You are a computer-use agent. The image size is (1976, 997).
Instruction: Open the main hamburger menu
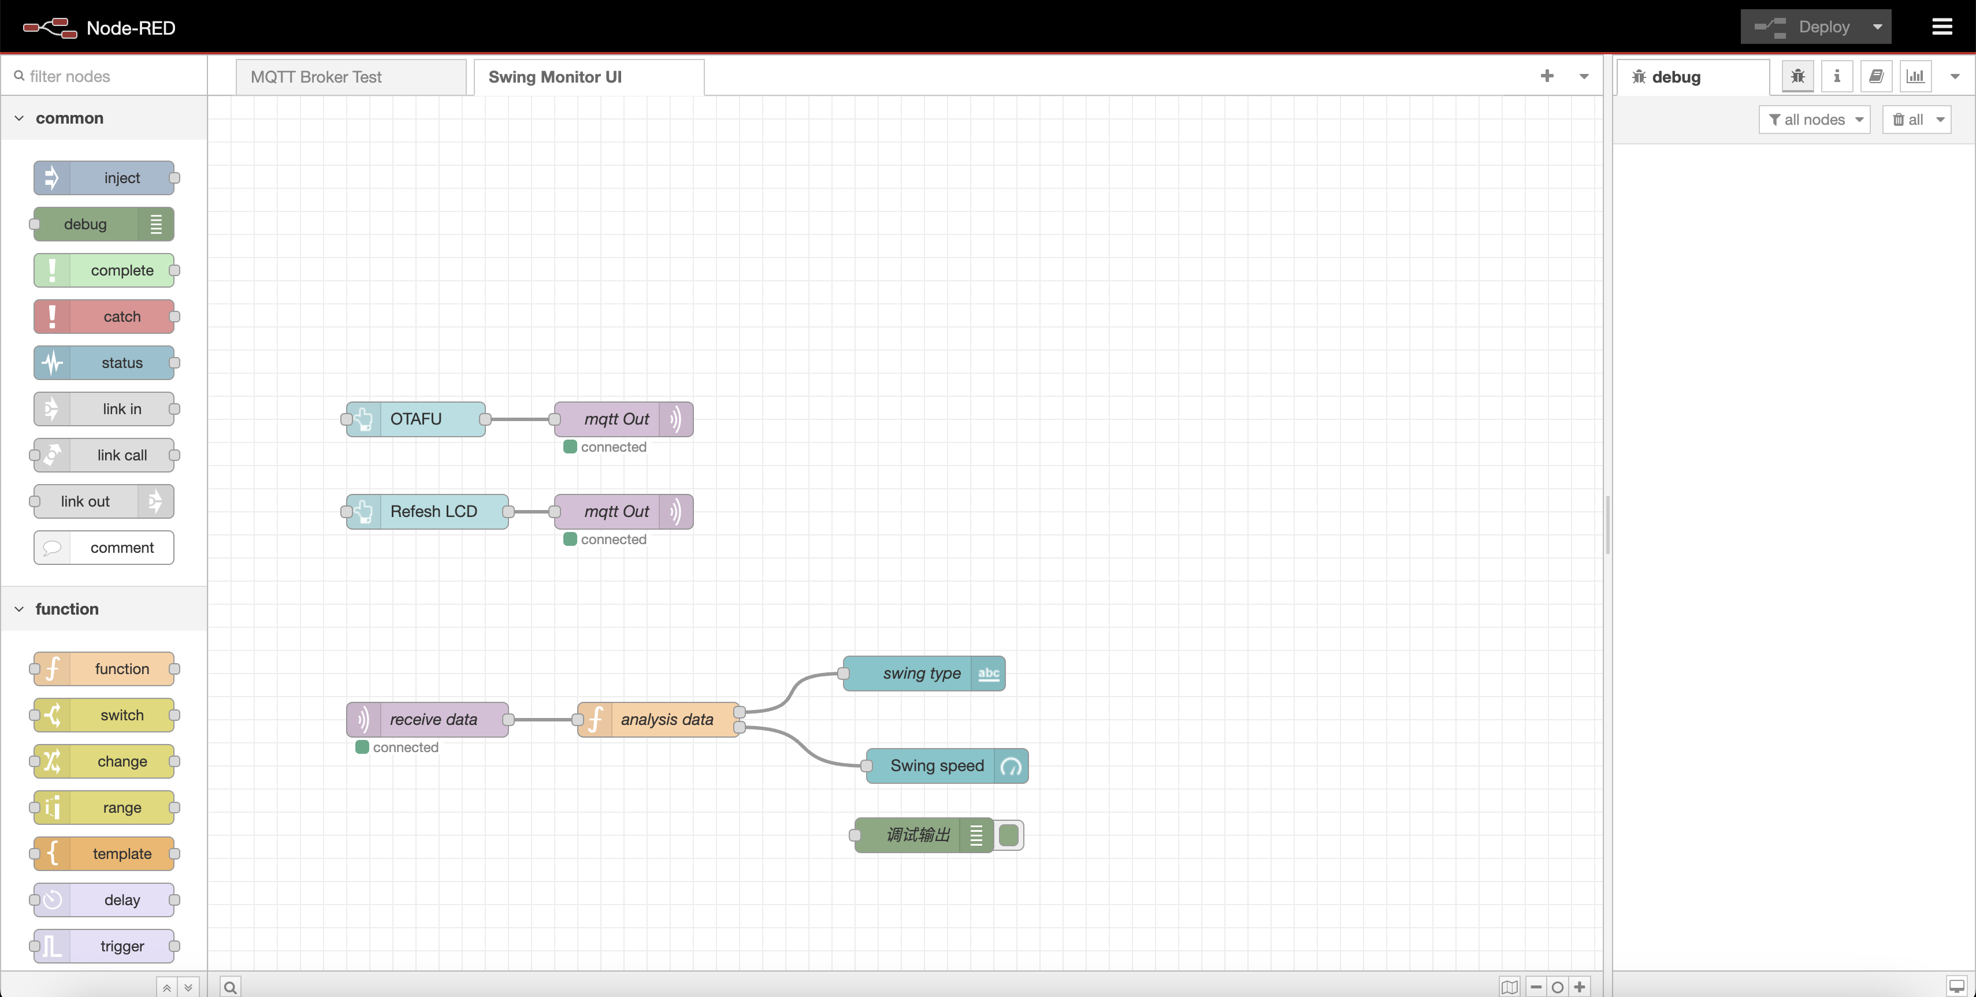tap(1941, 27)
